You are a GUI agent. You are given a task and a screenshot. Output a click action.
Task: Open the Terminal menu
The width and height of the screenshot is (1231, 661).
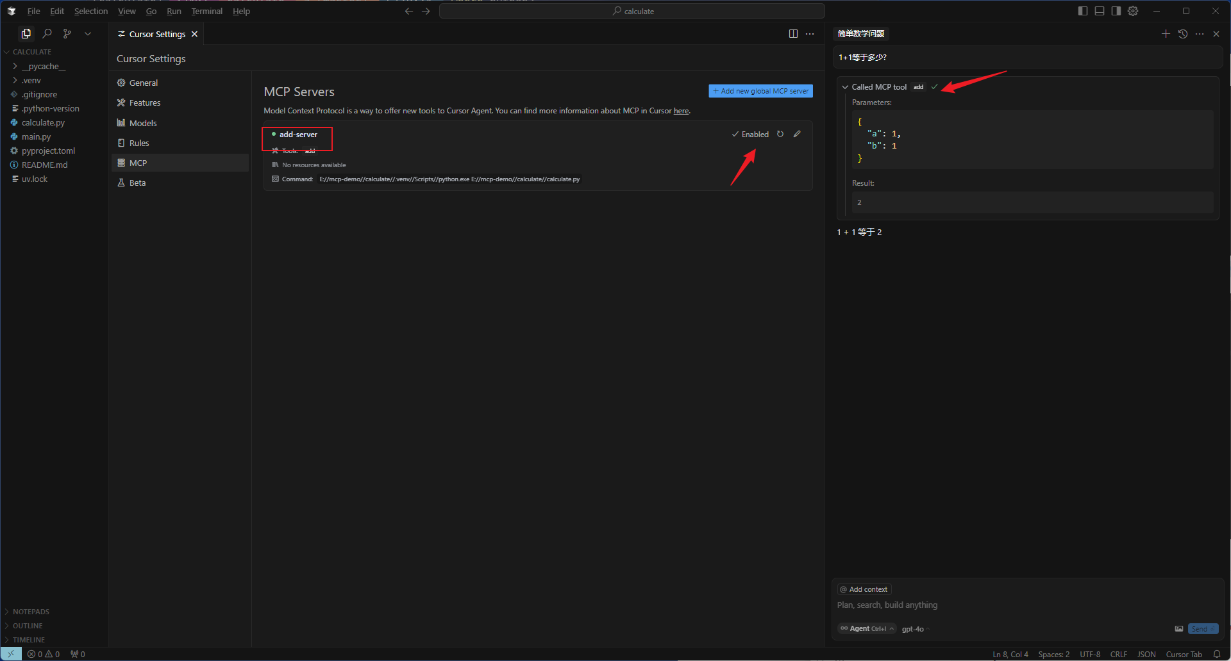pos(206,11)
